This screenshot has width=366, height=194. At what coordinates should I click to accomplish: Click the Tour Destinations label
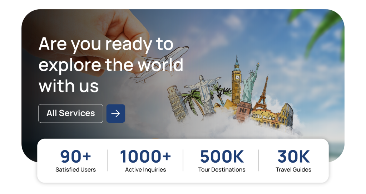pos(222,169)
